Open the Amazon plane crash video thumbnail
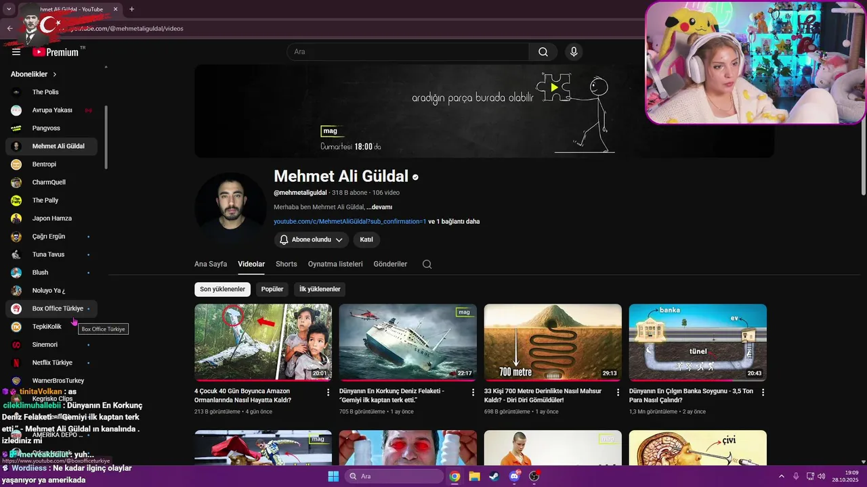Screen dimensions: 867x487 (x=263, y=342)
